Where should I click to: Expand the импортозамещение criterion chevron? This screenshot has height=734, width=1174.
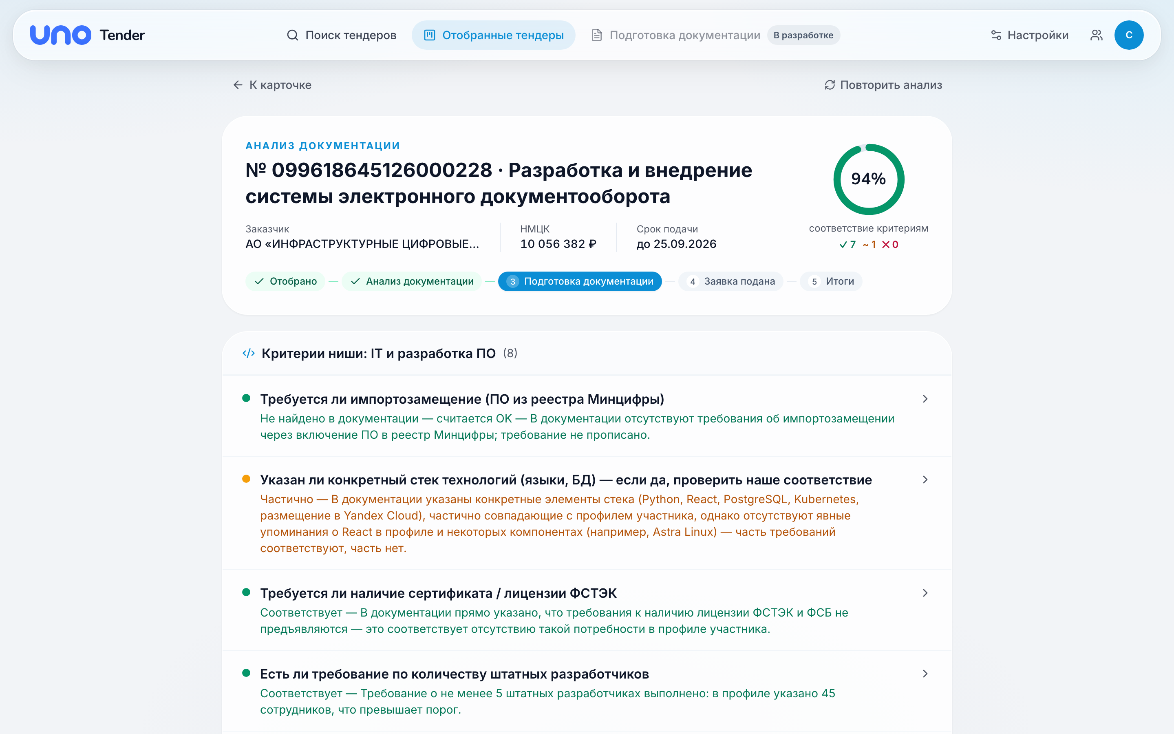pyautogui.click(x=925, y=399)
